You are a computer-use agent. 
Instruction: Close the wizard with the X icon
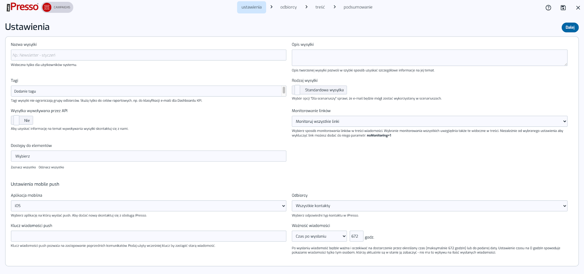(x=578, y=8)
